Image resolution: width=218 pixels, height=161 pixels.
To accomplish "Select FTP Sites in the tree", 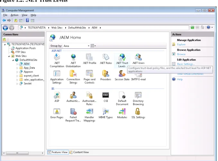I will pos(21,52).
